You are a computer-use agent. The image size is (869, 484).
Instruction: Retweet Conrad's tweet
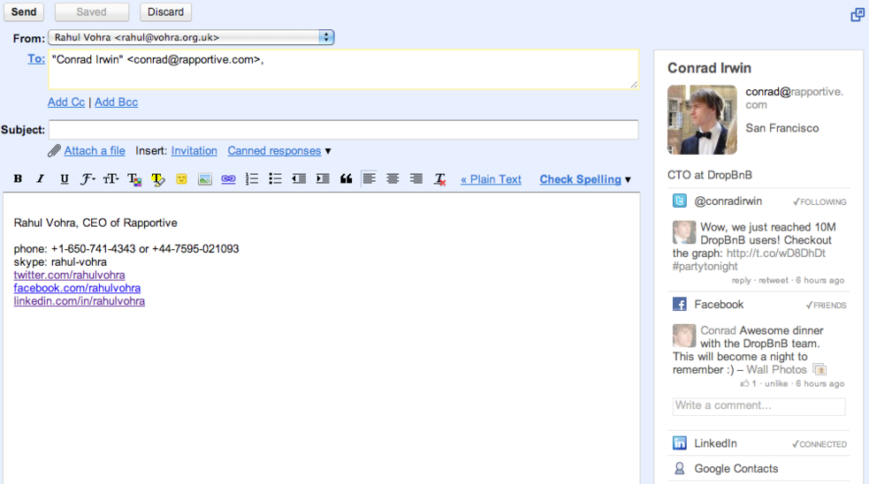click(x=774, y=280)
